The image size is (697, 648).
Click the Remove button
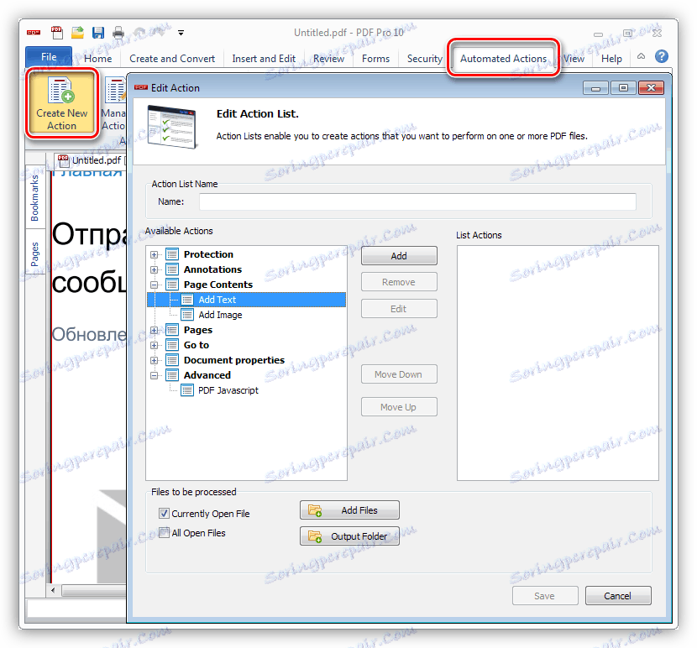pyautogui.click(x=399, y=282)
